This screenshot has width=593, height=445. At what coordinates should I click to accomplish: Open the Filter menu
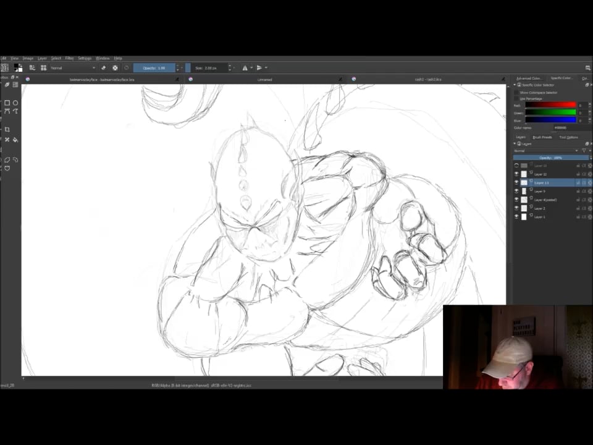coord(69,58)
